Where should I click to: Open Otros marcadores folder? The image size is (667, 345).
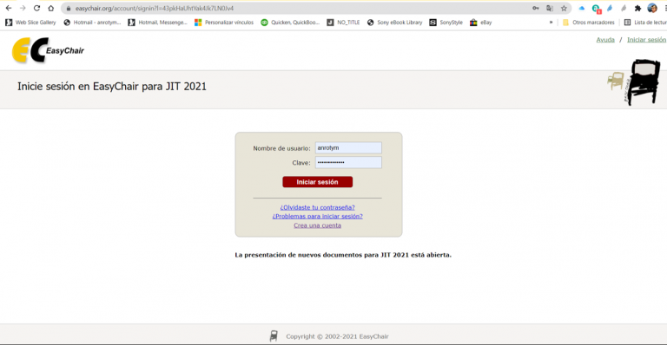pos(588,23)
